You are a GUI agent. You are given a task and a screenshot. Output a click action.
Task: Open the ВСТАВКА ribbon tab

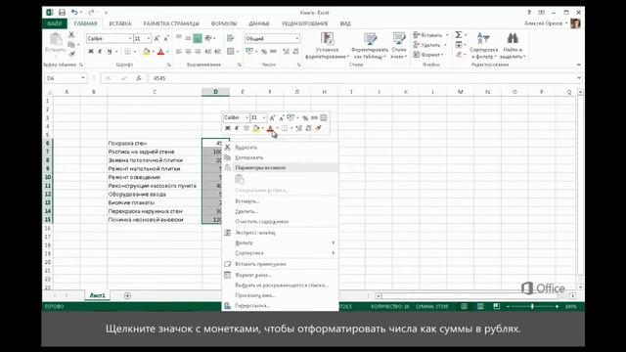120,23
